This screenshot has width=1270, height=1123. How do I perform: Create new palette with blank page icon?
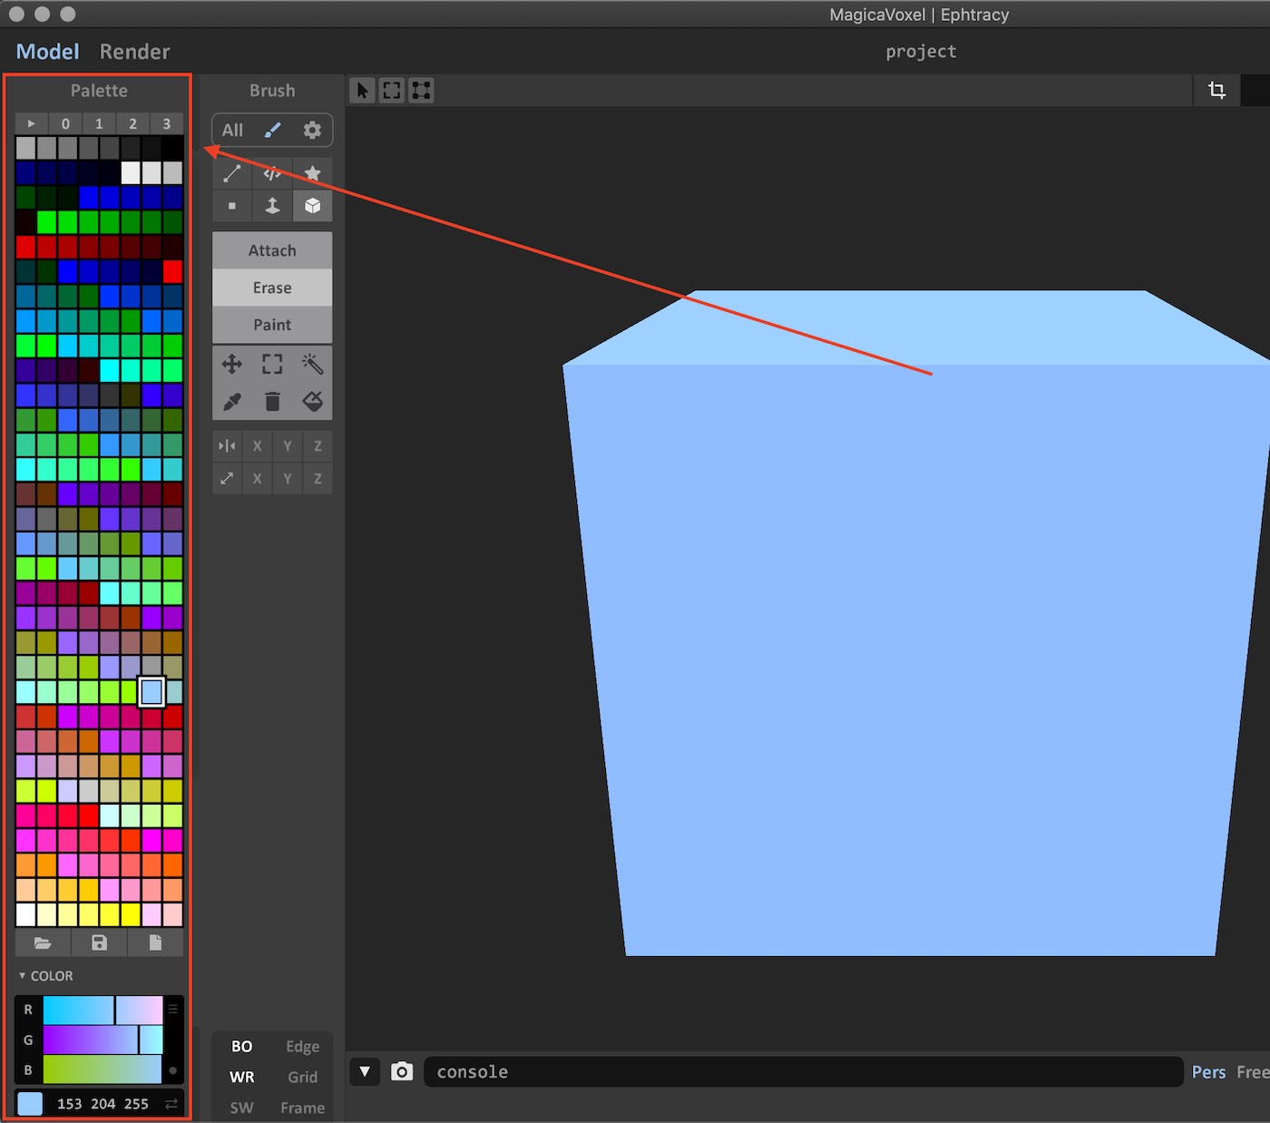coord(155,942)
